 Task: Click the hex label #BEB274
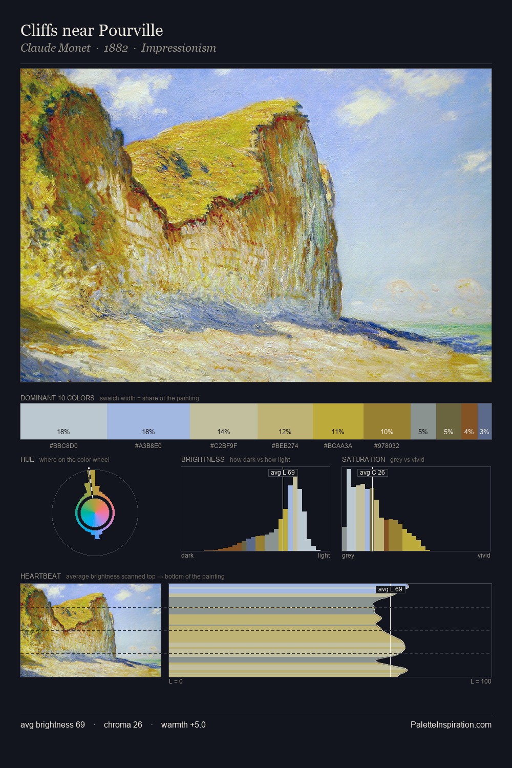click(285, 446)
